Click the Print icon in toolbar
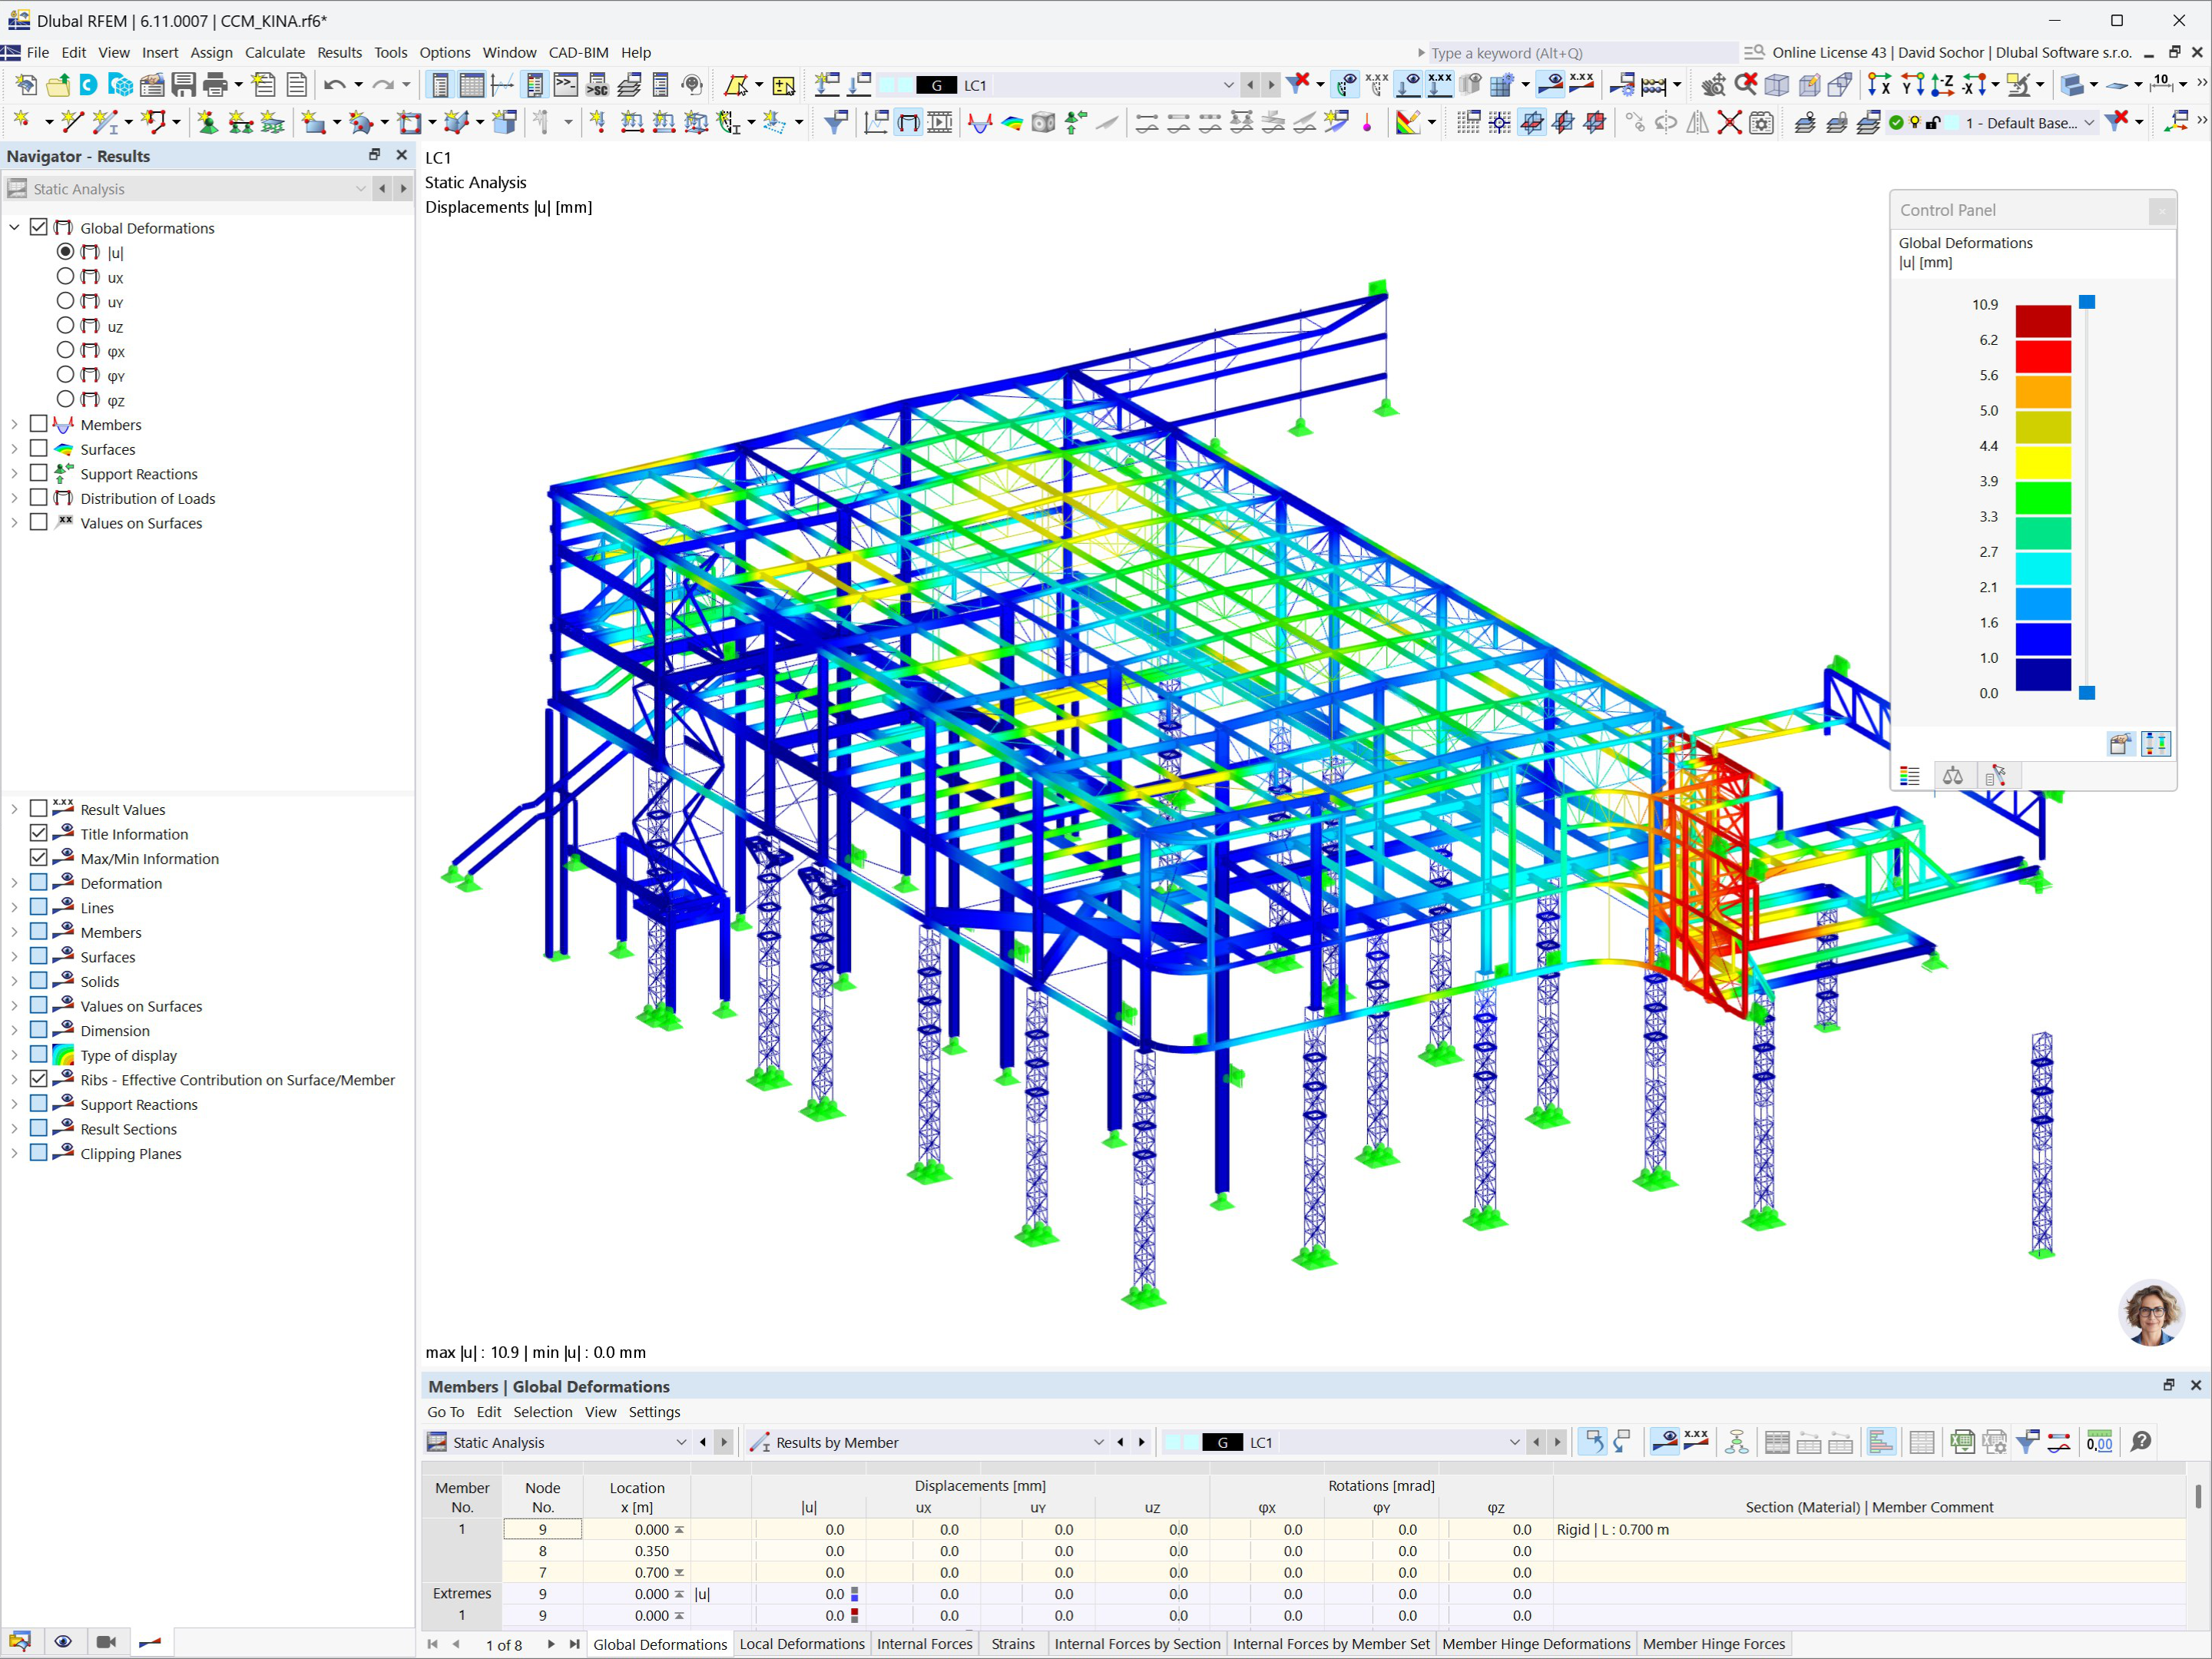Viewport: 2212px width, 1659px height. [215, 85]
